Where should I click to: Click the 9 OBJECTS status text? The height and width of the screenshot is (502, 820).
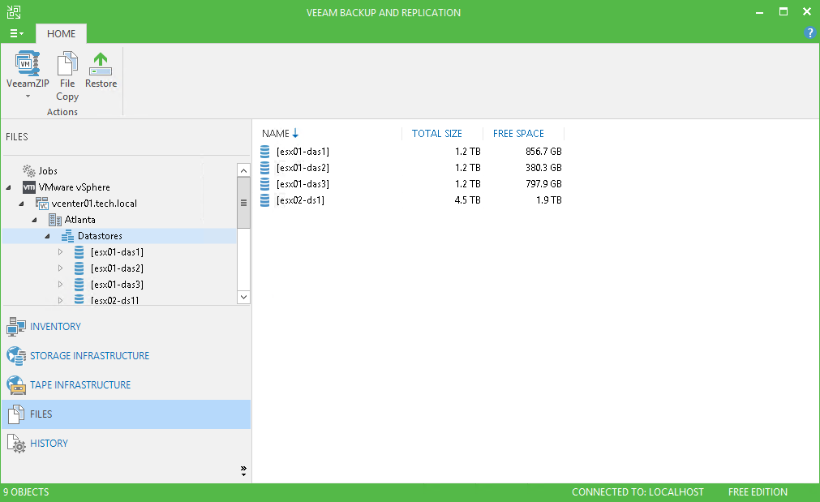pos(26,492)
